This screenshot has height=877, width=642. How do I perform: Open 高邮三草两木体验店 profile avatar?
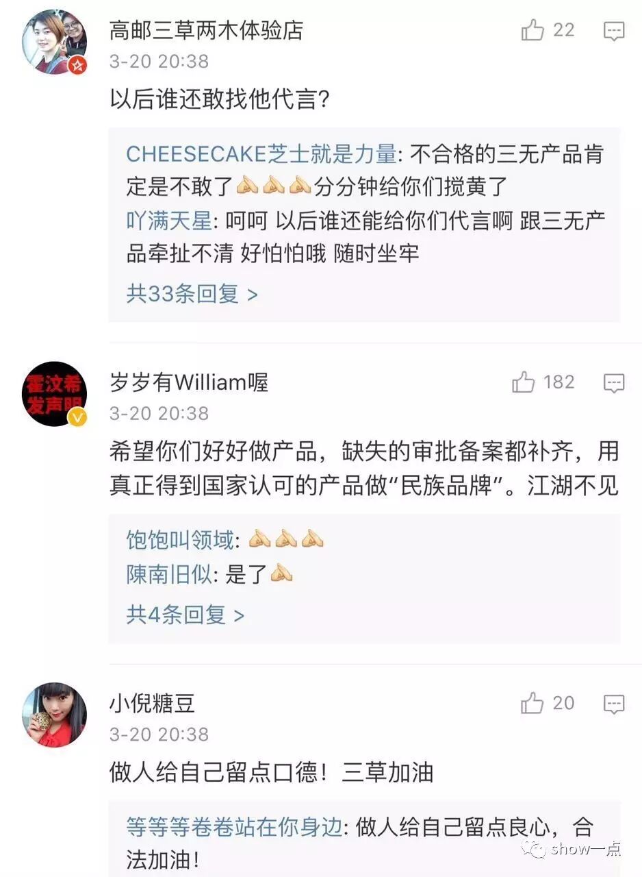pos(55,42)
